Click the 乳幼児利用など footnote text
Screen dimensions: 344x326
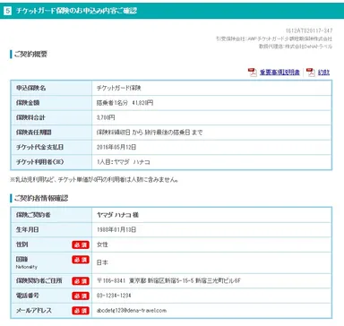pos(94,180)
